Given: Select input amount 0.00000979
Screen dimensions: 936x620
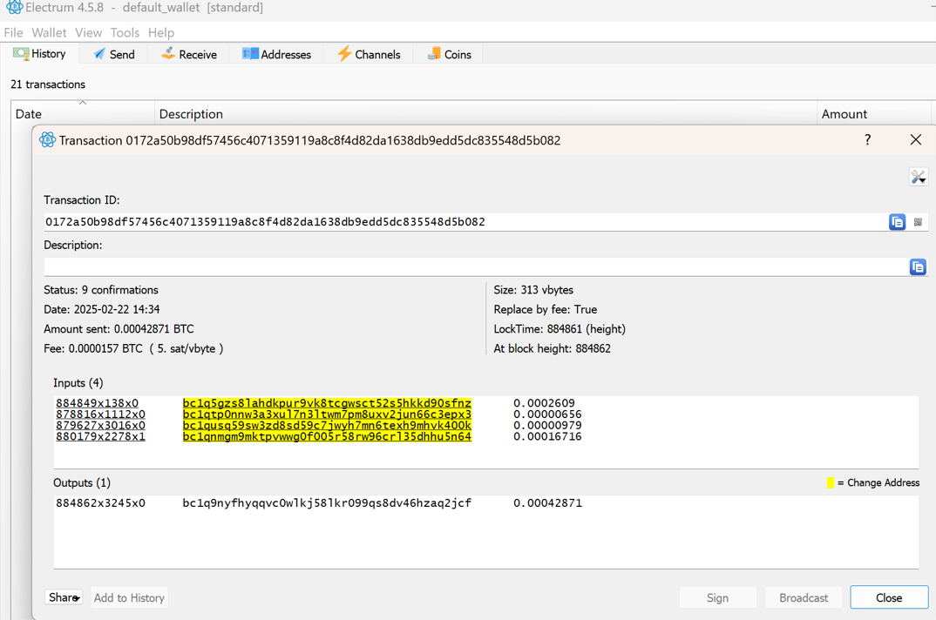Looking at the screenshot, I should point(547,426).
